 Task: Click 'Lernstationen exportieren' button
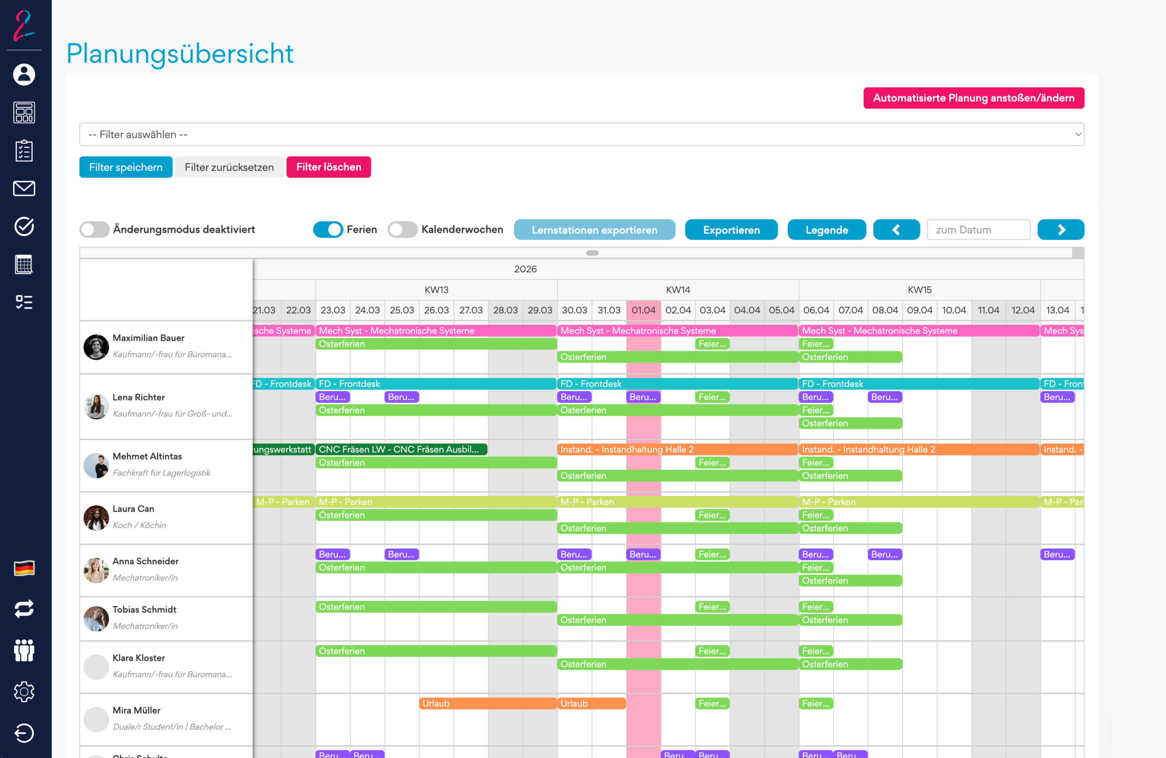tap(594, 230)
